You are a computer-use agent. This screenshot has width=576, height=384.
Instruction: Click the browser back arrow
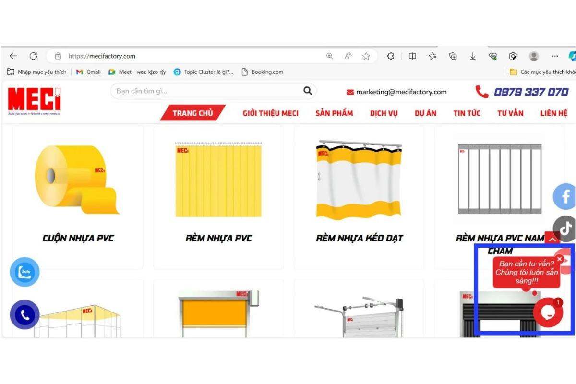click(13, 56)
